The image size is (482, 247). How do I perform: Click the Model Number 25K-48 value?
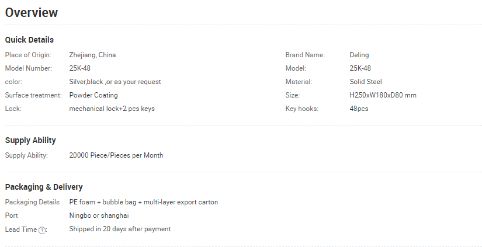pyautogui.click(x=79, y=68)
